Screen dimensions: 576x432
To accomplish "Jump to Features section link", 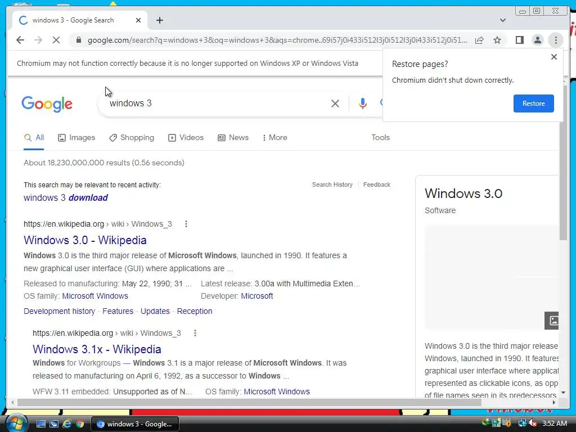I will click(x=118, y=311).
